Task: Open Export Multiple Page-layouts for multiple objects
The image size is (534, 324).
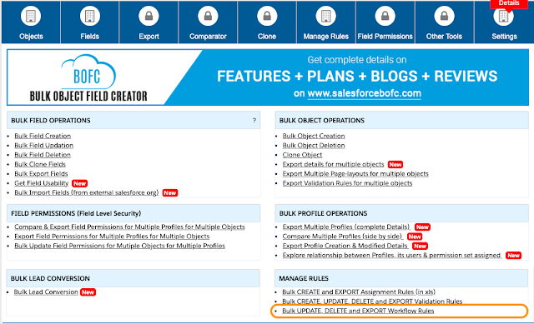Action: (355, 174)
